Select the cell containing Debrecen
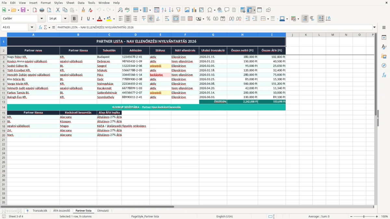 (109, 61)
